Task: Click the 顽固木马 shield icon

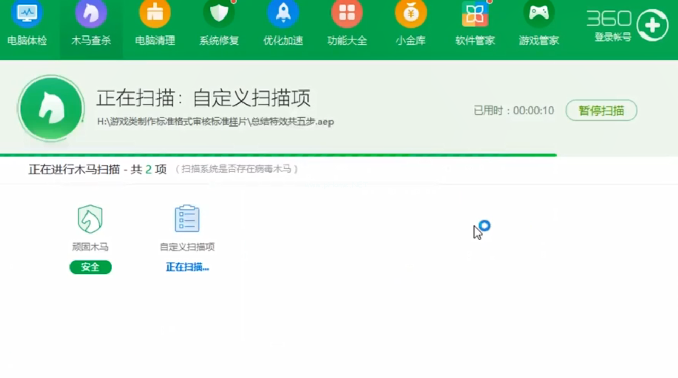Action: pyautogui.click(x=90, y=219)
